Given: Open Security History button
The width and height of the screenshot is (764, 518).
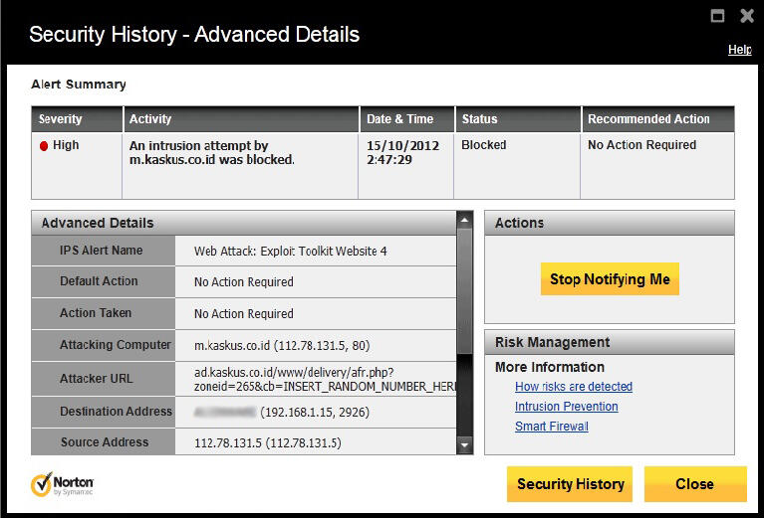Looking at the screenshot, I should point(570,484).
